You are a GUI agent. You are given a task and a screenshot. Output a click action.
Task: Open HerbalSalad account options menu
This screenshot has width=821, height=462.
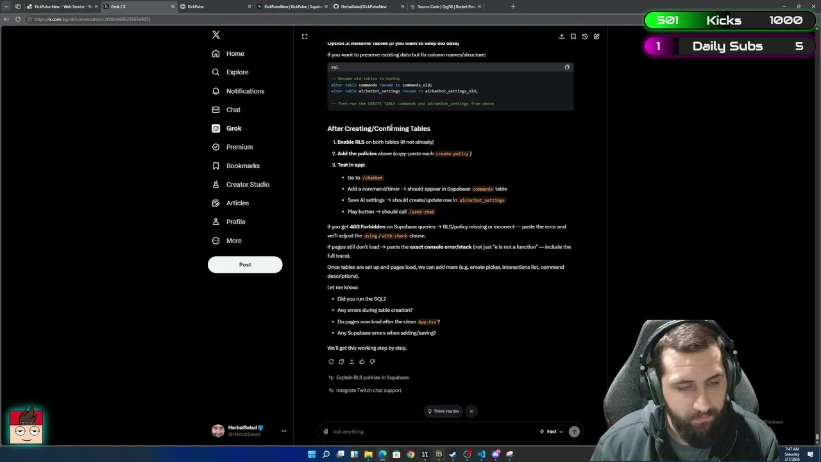click(284, 431)
